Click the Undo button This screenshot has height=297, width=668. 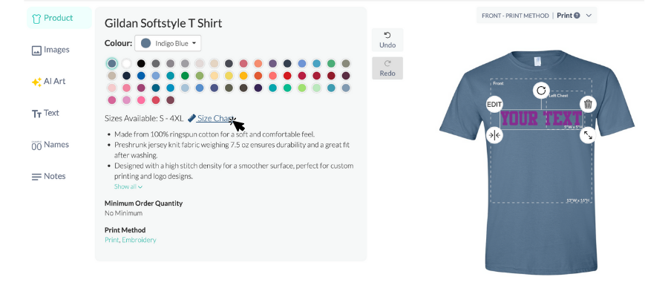[x=387, y=40]
